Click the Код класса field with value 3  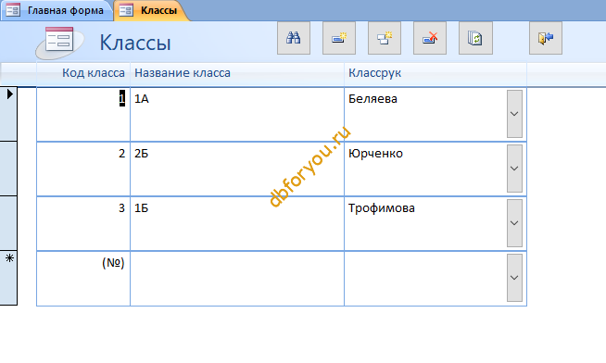click(x=83, y=223)
